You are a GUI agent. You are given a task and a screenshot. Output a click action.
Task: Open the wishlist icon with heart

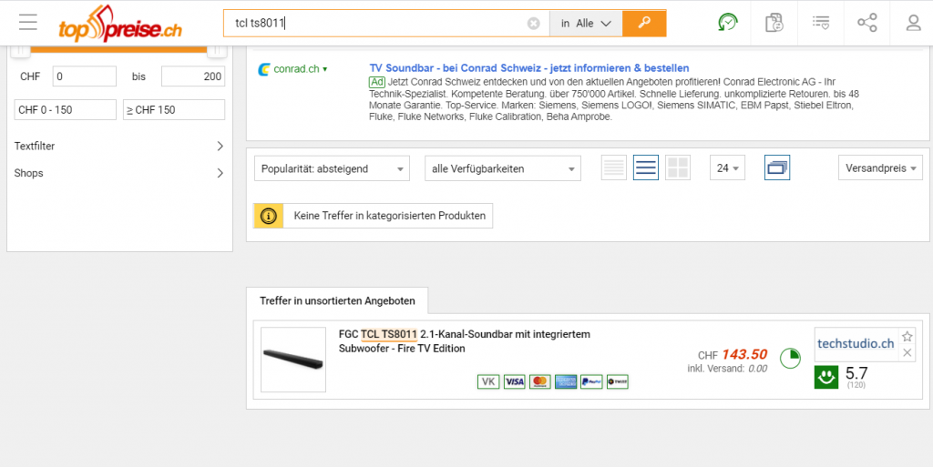(x=821, y=23)
